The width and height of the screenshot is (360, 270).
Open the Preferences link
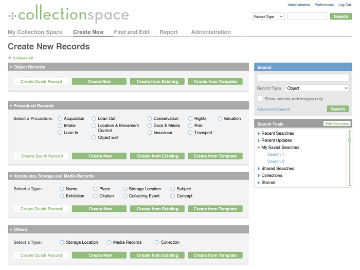(324, 5)
